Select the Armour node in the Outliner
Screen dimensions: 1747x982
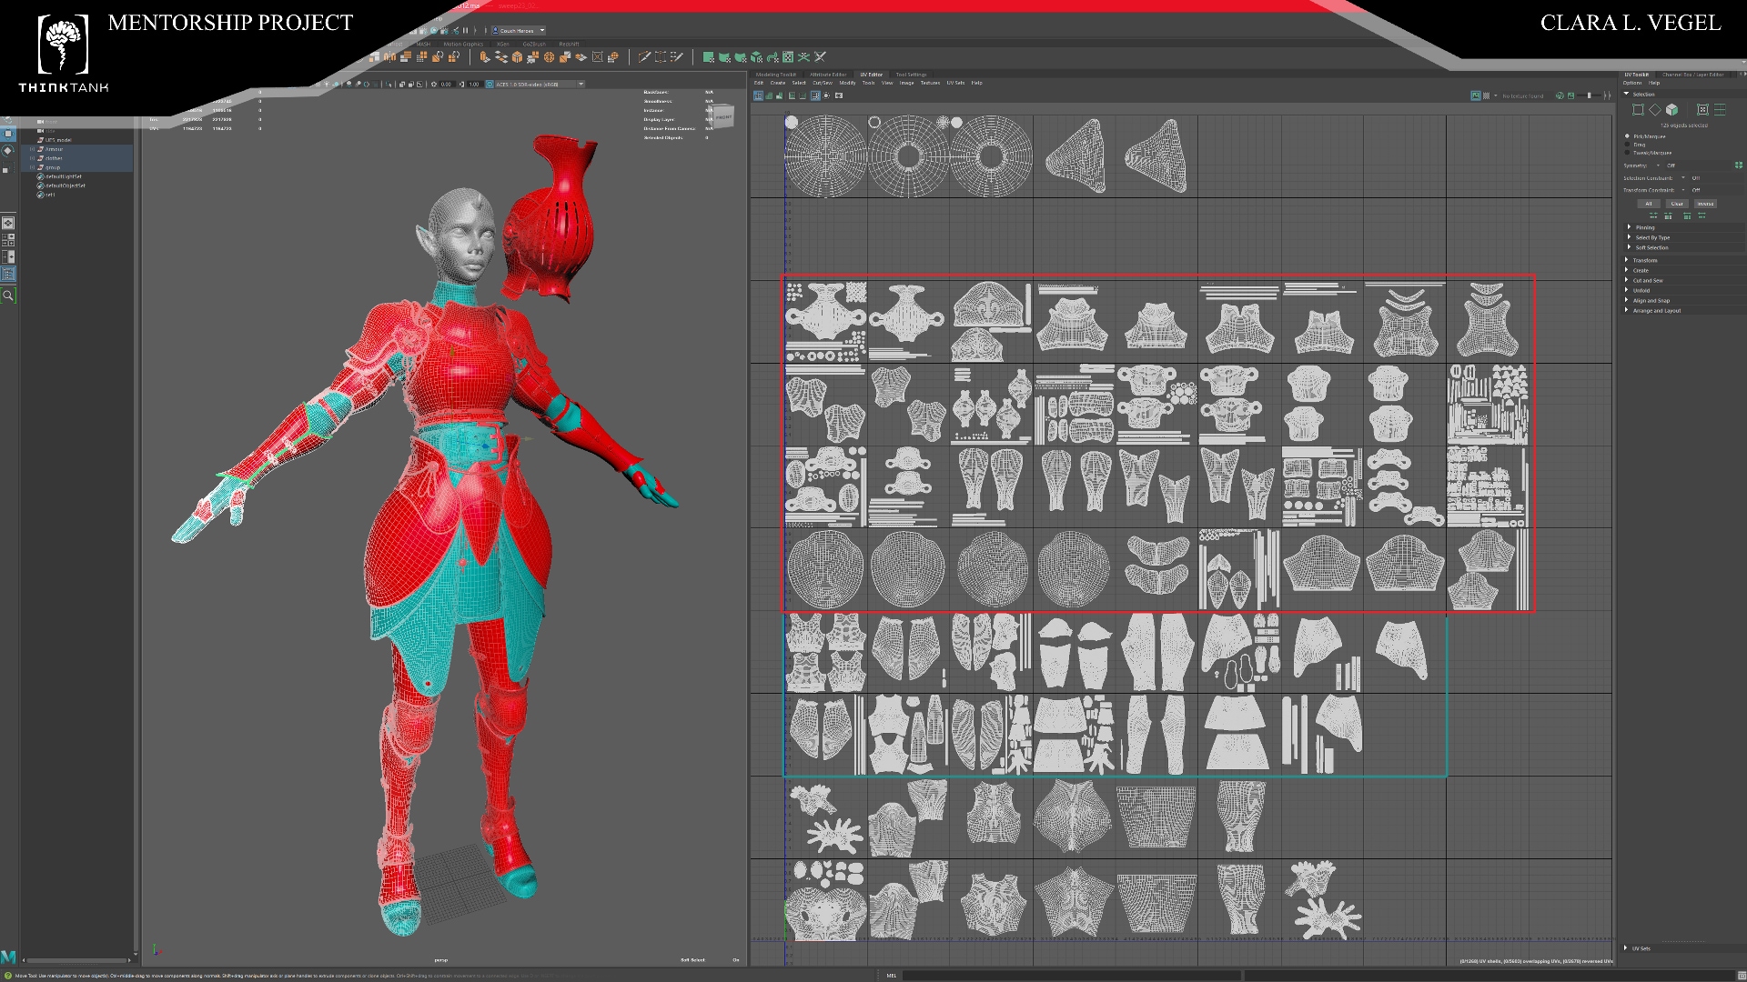click(54, 149)
